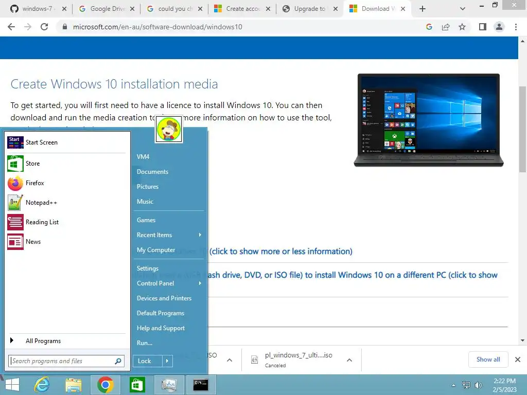Switch to Chrome via taskbar icon
This screenshot has width=527, height=395.
(105, 385)
